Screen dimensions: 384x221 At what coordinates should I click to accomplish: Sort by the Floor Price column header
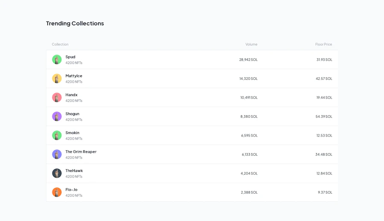tap(323, 44)
